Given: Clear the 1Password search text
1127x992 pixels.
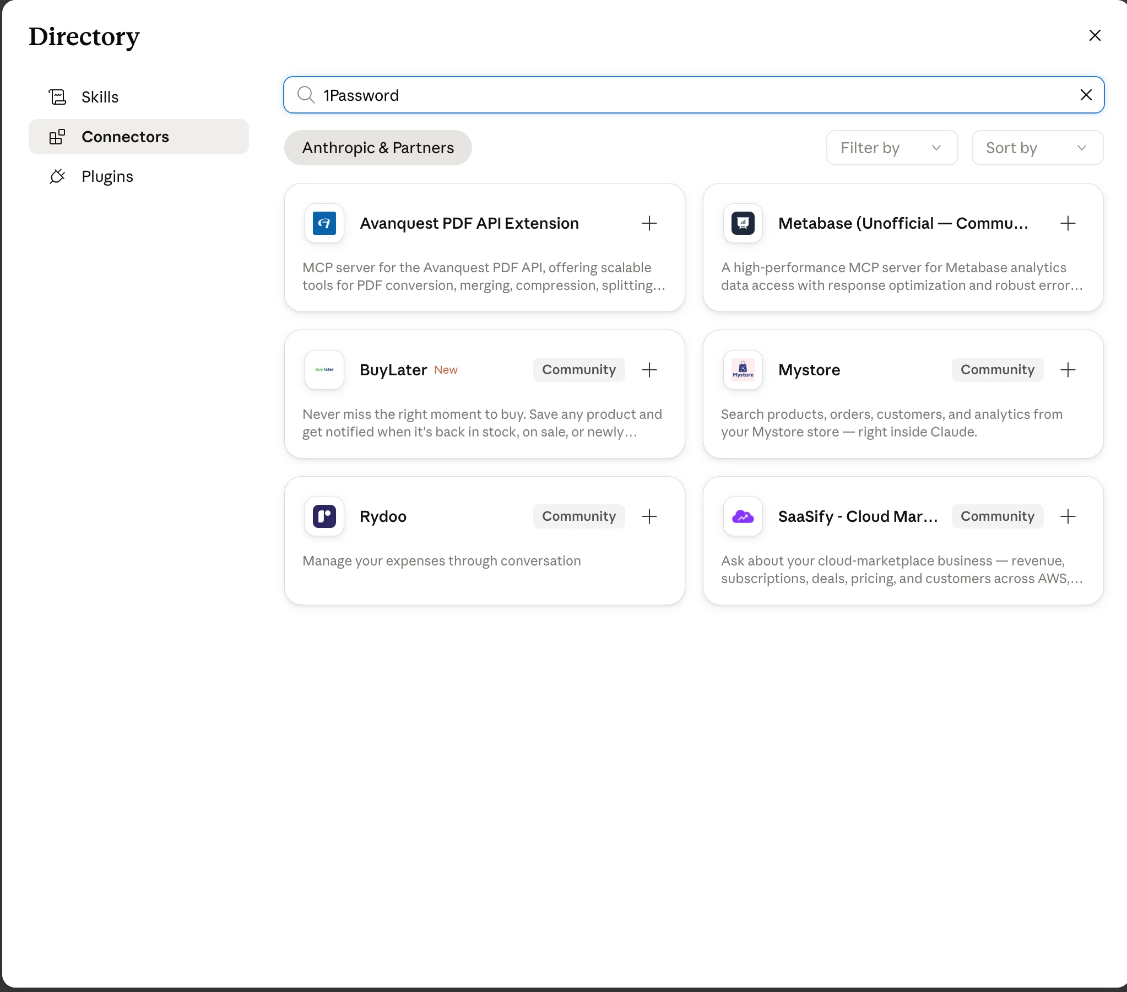Looking at the screenshot, I should [x=1086, y=95].
